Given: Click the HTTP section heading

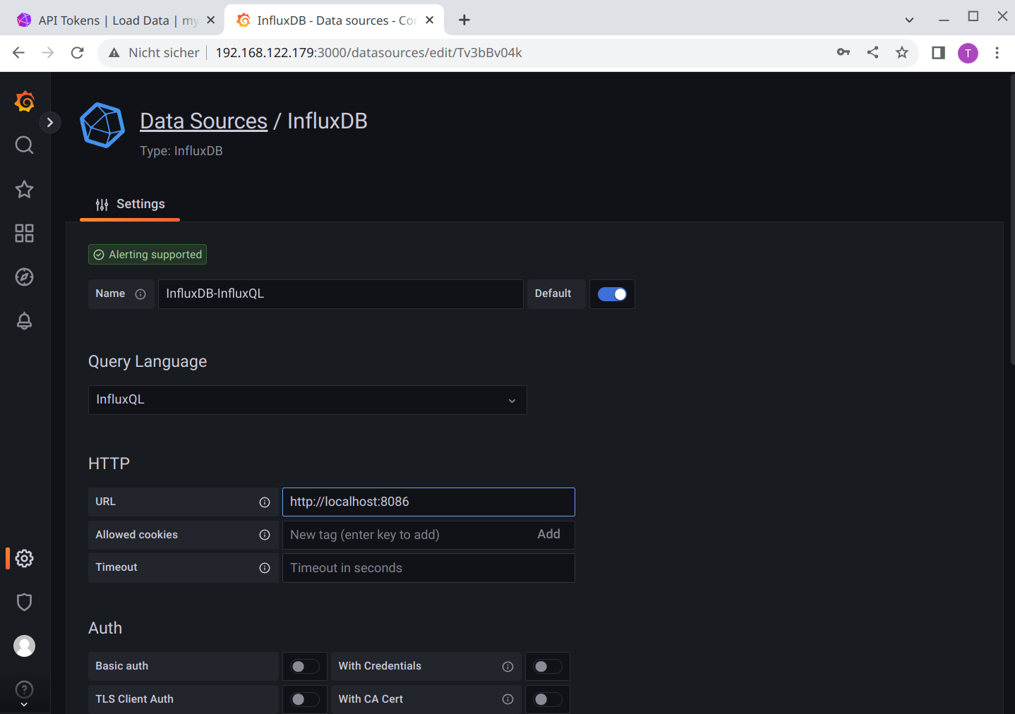Looking at the screenshot, I should 109,464.
